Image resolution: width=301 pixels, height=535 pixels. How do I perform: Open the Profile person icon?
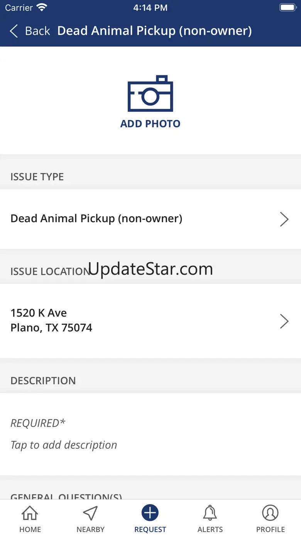[270, 513]
